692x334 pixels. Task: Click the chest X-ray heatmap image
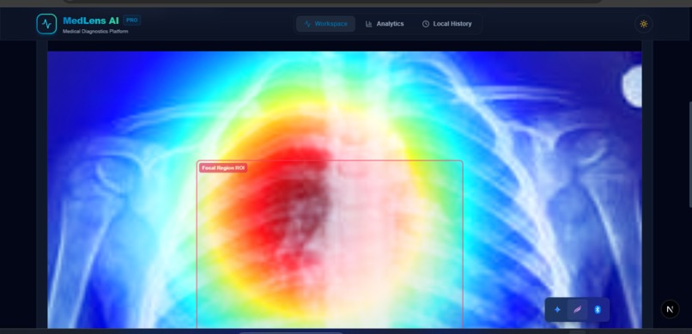coord(344,190)
